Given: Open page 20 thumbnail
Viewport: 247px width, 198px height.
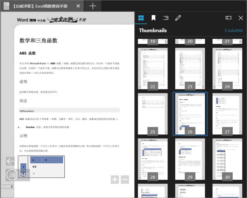Looking at the screenshot, I should pyautogui.click(x=190, y=41).
